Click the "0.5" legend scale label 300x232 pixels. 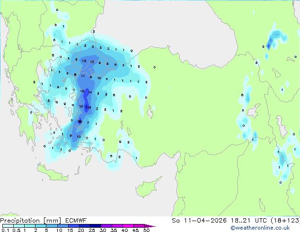click(16, 230)
